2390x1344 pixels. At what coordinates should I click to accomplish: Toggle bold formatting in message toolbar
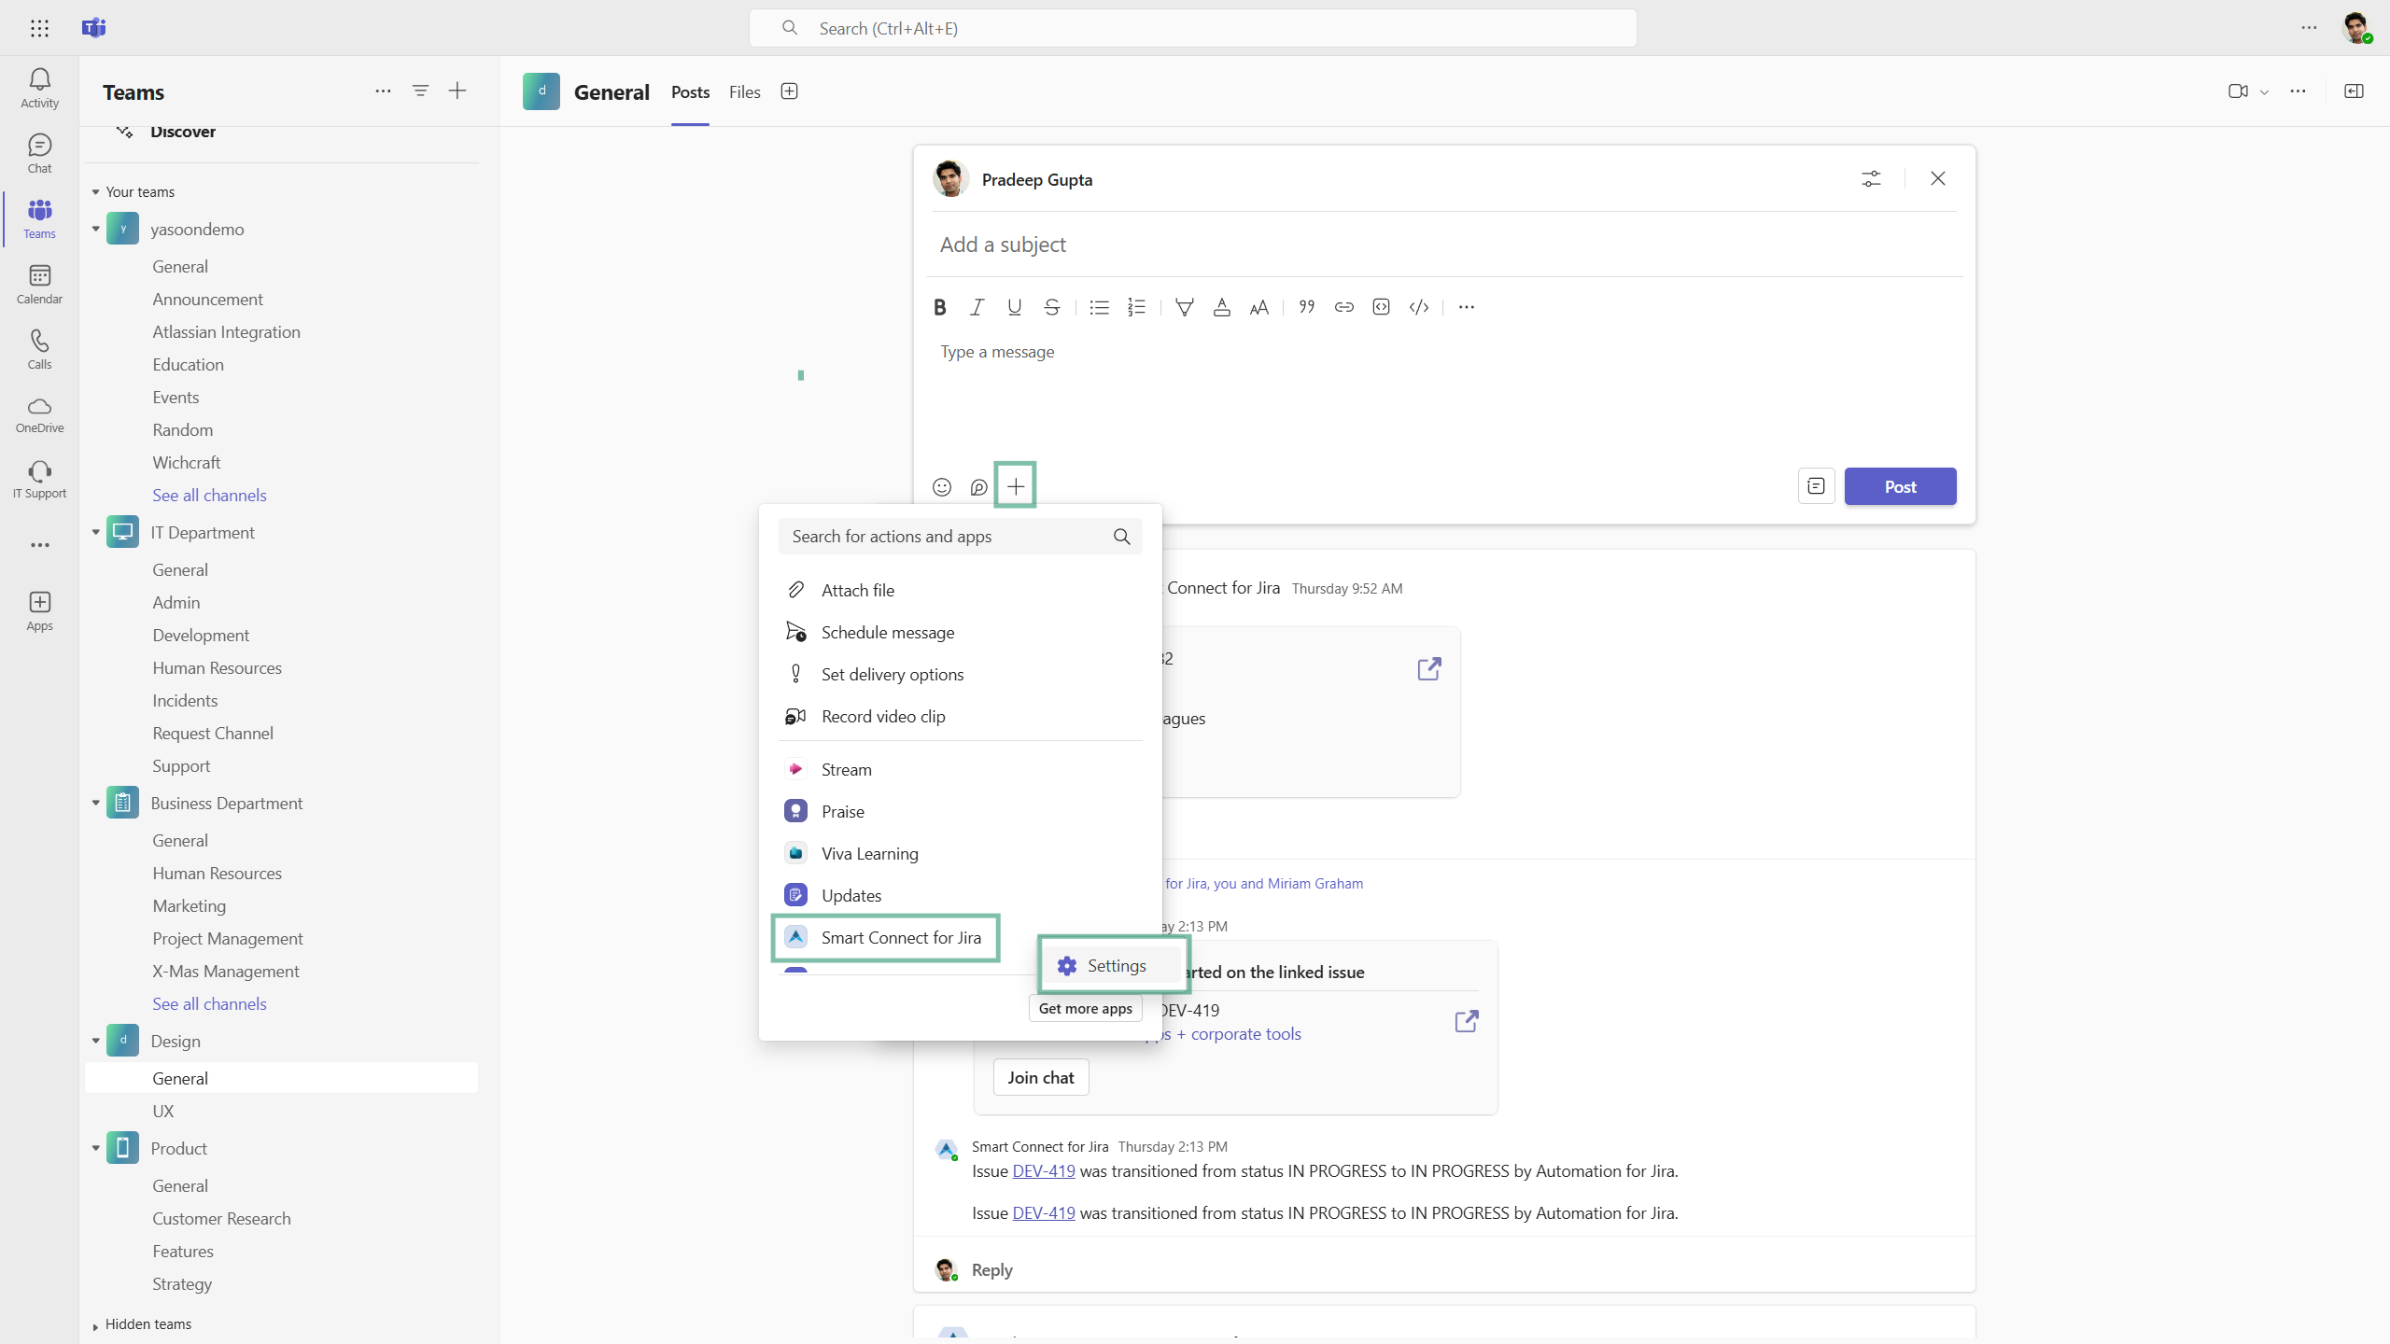click(x=940, y=307)
